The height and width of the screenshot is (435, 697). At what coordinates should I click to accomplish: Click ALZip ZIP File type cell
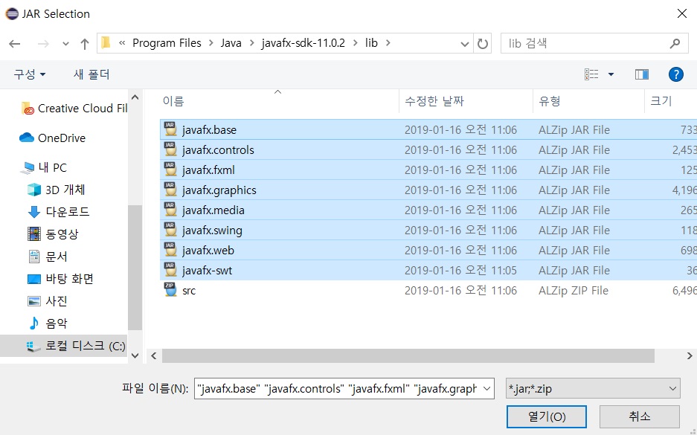tap(574, 291)
